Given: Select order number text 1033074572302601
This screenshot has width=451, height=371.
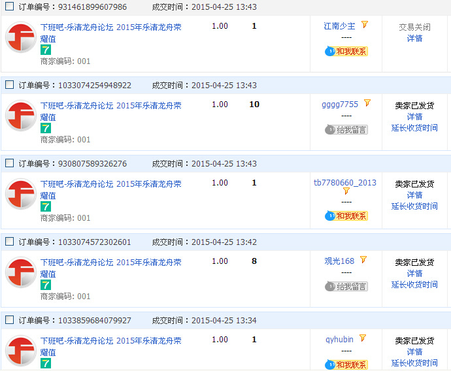Looking at the screenshot, I should click(x=95, y=242).
